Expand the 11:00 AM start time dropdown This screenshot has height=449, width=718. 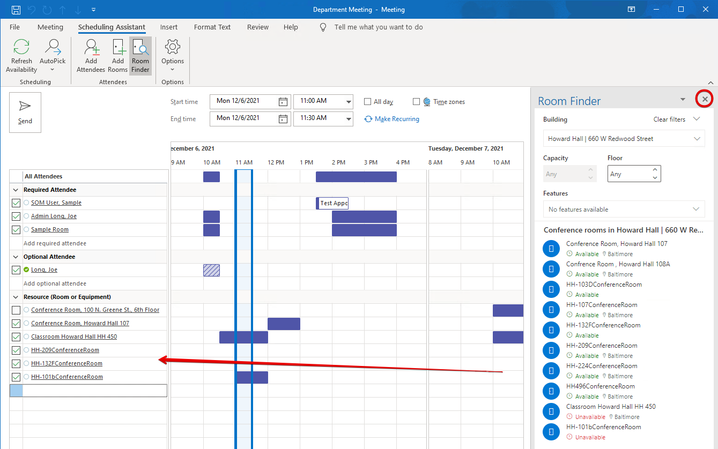(349, 101)
